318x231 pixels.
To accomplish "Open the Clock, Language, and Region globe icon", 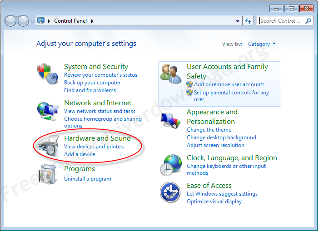I will pos(170,165).
